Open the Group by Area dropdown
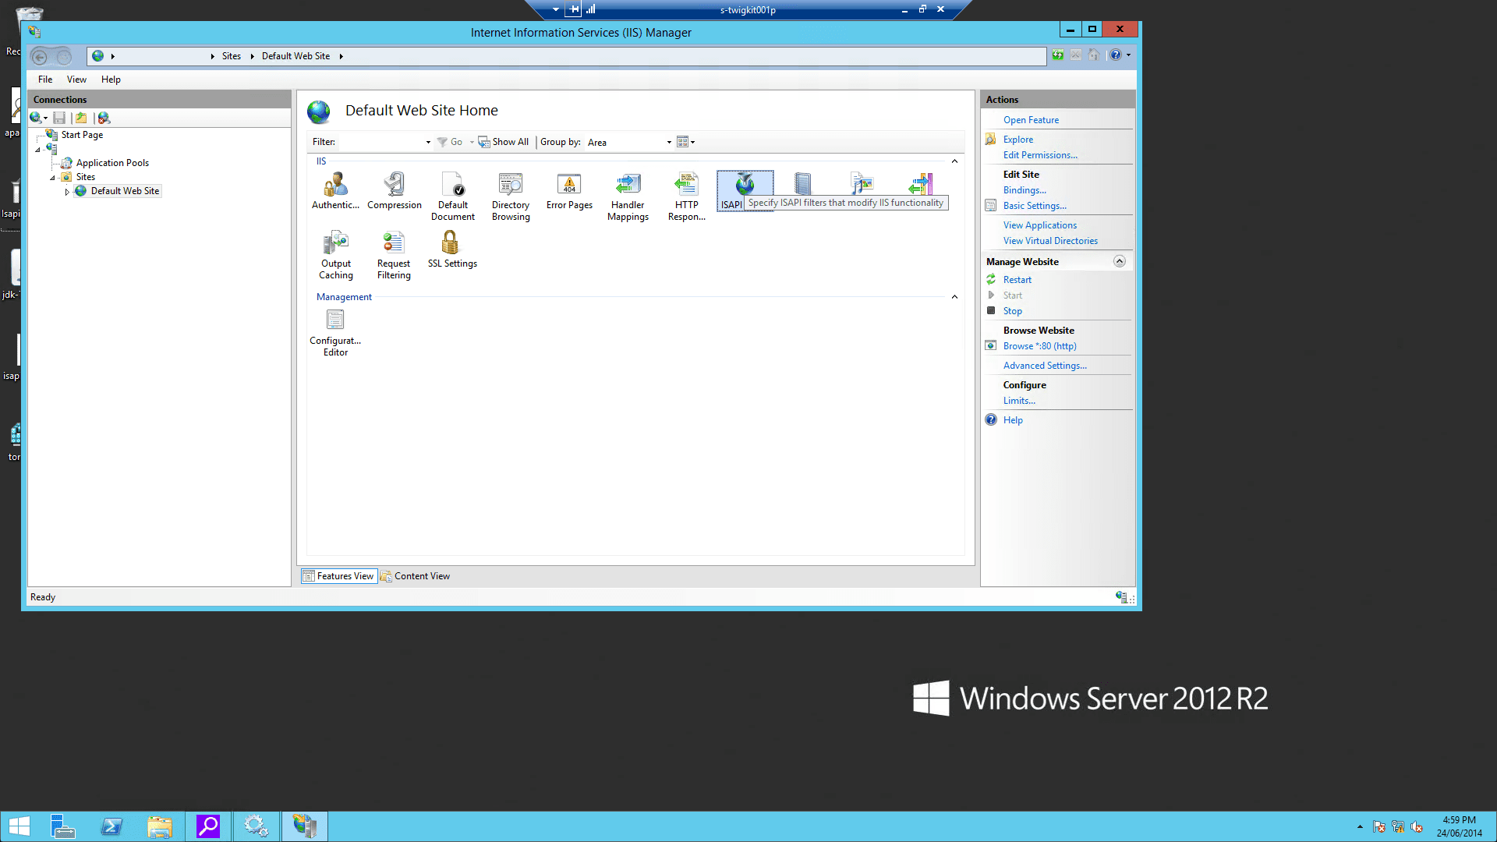This screenshot has width=1497, height=842. (668, 142)
